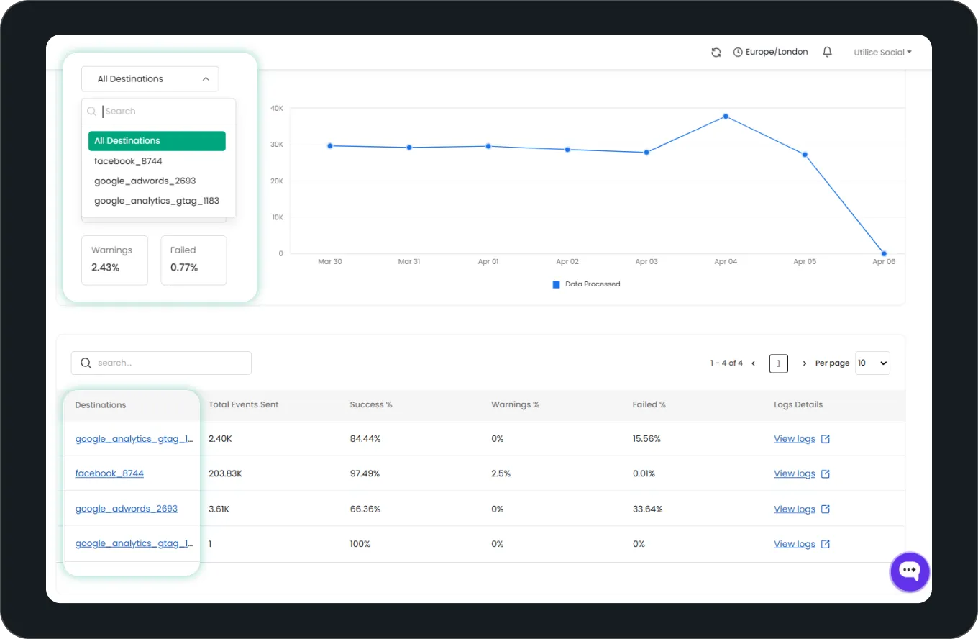Click the page number 1 box

778,363
